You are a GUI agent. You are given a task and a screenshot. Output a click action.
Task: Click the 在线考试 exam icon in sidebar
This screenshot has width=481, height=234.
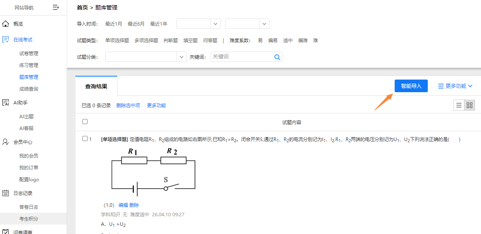5,39
